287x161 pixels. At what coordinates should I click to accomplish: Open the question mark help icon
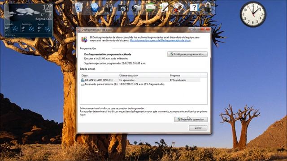click(194, 8)
